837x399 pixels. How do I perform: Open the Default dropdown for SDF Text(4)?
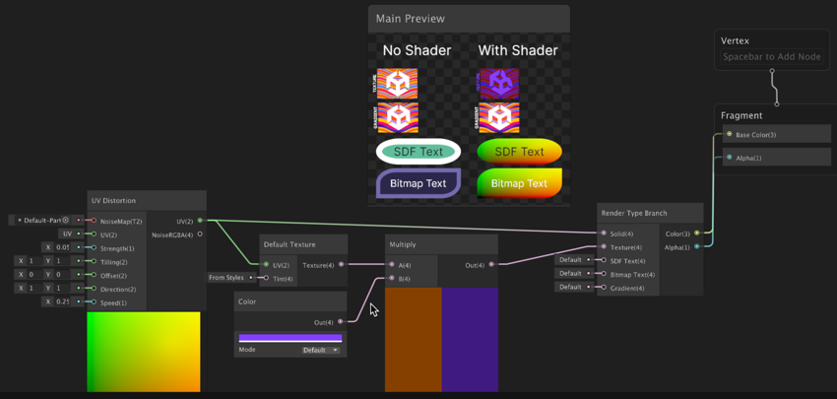coord(573,260)
